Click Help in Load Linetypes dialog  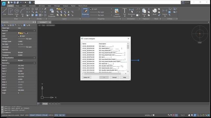[x=125, y=77]
